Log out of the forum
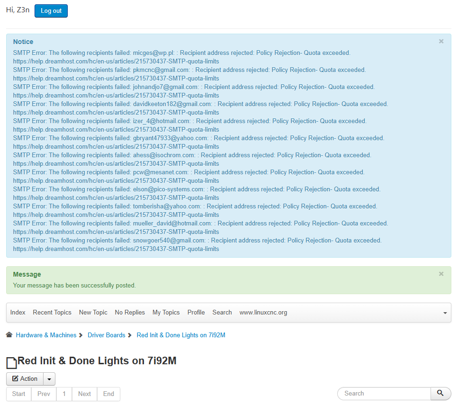Viewport: 458px width, 405px height. point(51,11)
